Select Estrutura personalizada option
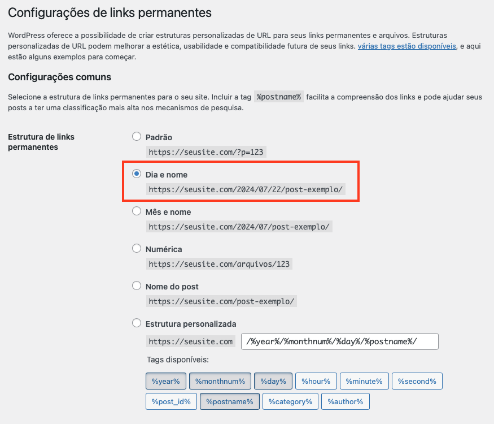The height and width of the screenshot is (424, 494). tap(136, 323)
